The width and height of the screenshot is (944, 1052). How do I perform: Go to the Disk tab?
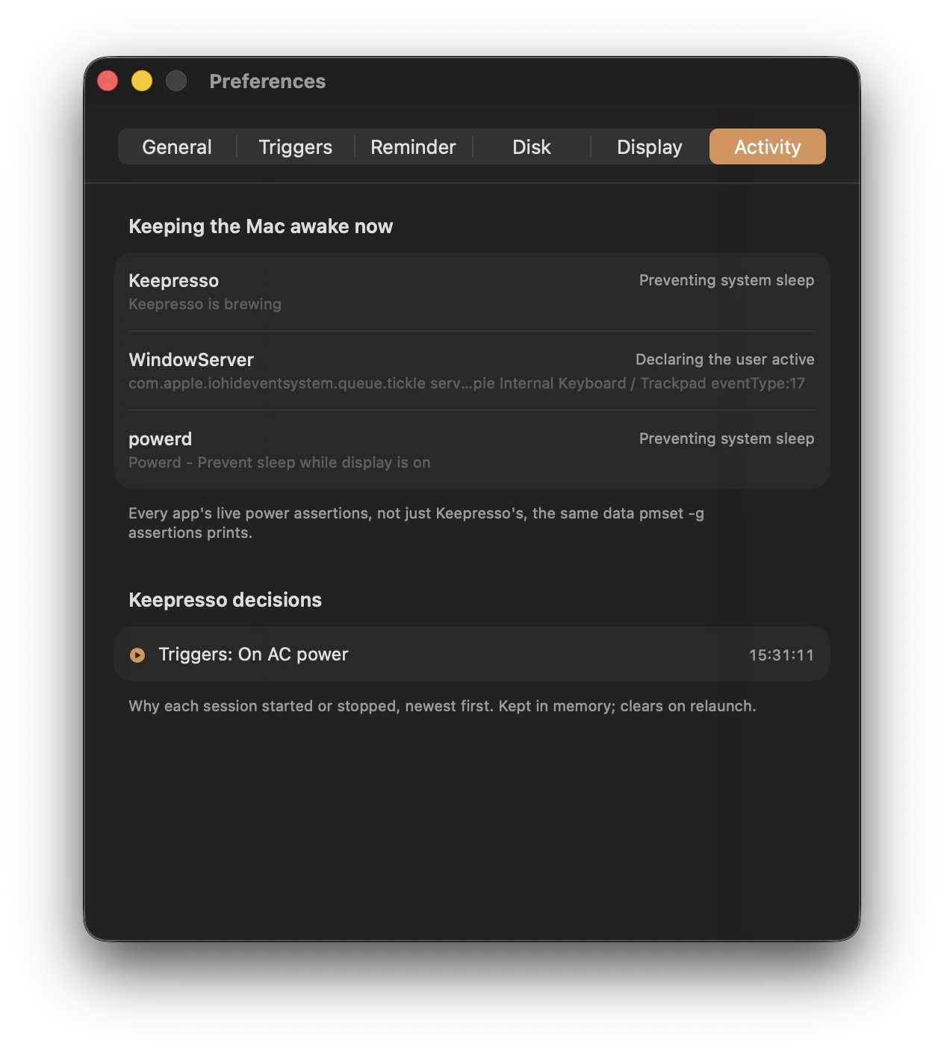[x=531, y=146]
